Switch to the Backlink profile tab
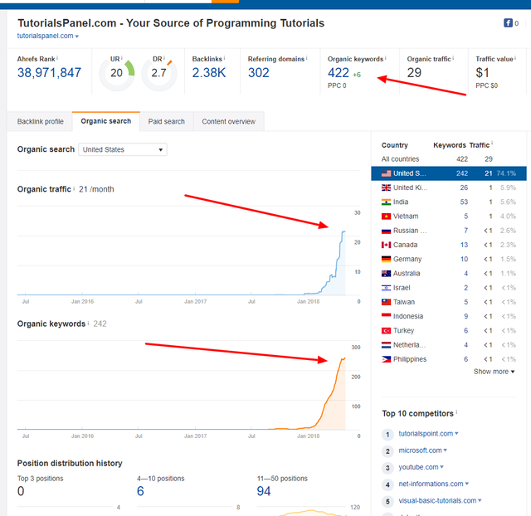531x516 pixels. coord(41,121)
